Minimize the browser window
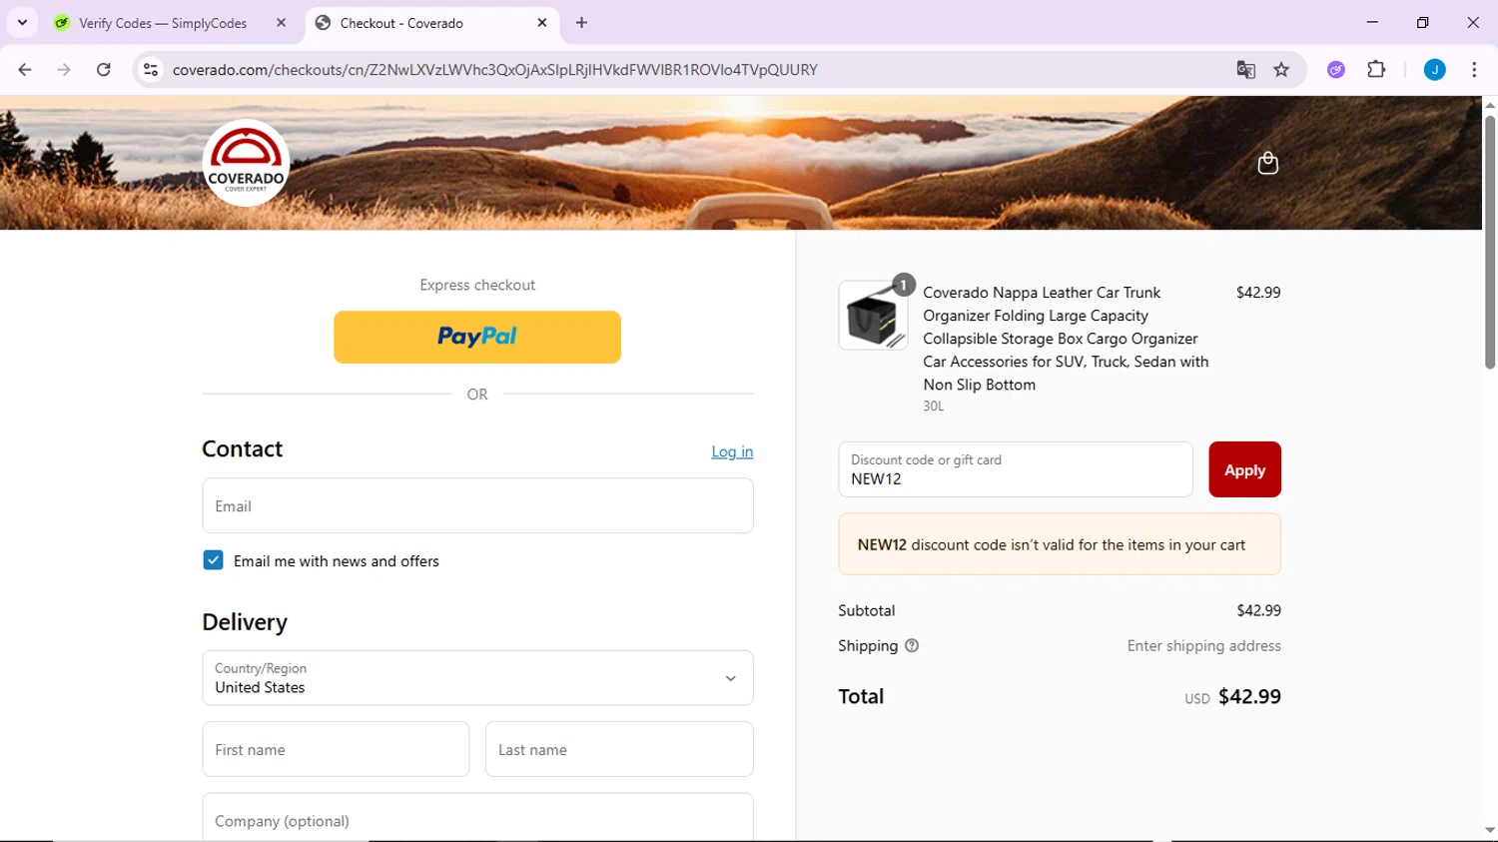Viewport: 1498px width, 842px height. (x=1372, y=22)
